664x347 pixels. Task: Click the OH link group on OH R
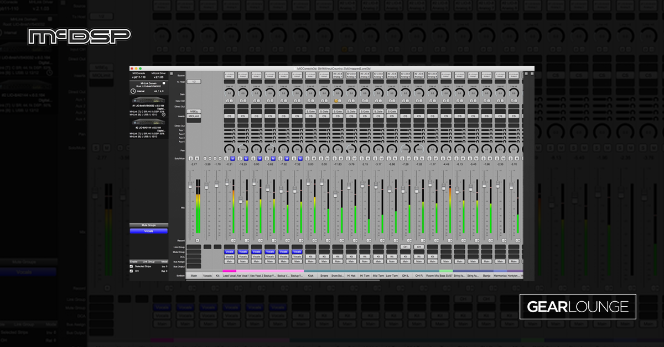tap(419, 247)
